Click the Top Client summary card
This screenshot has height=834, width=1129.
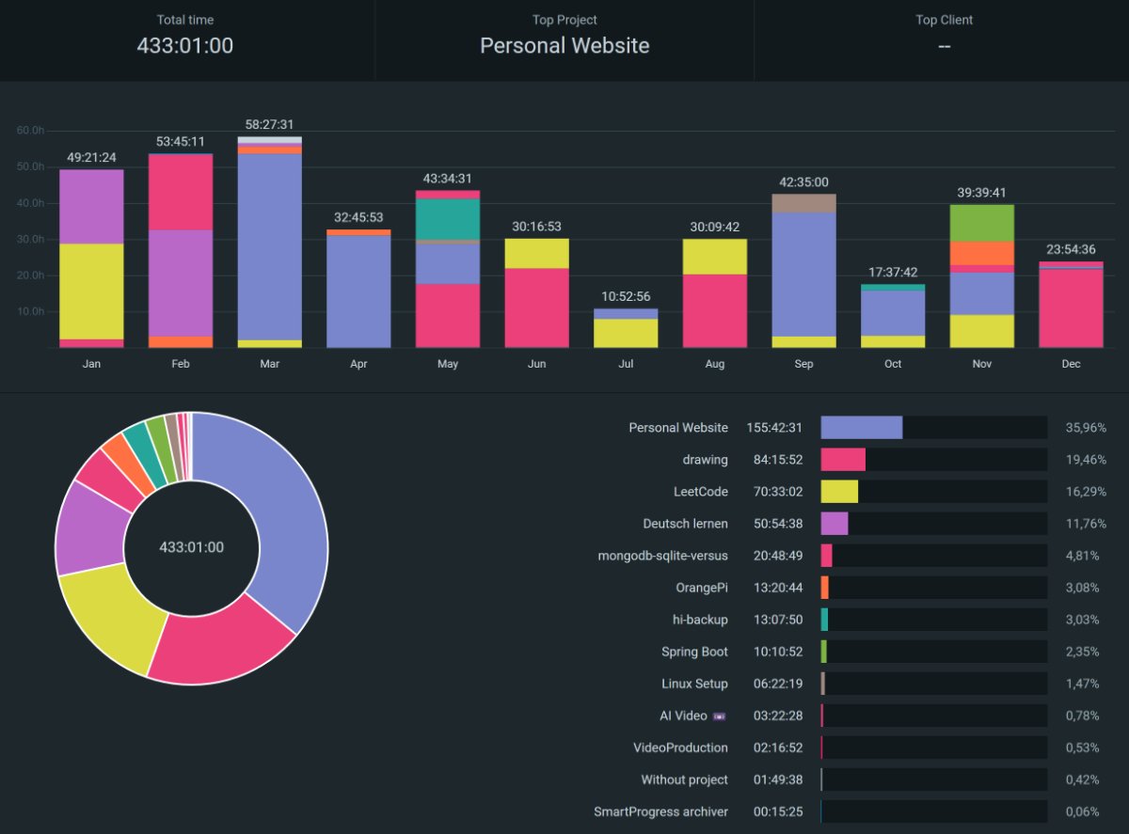click(944, 39)
